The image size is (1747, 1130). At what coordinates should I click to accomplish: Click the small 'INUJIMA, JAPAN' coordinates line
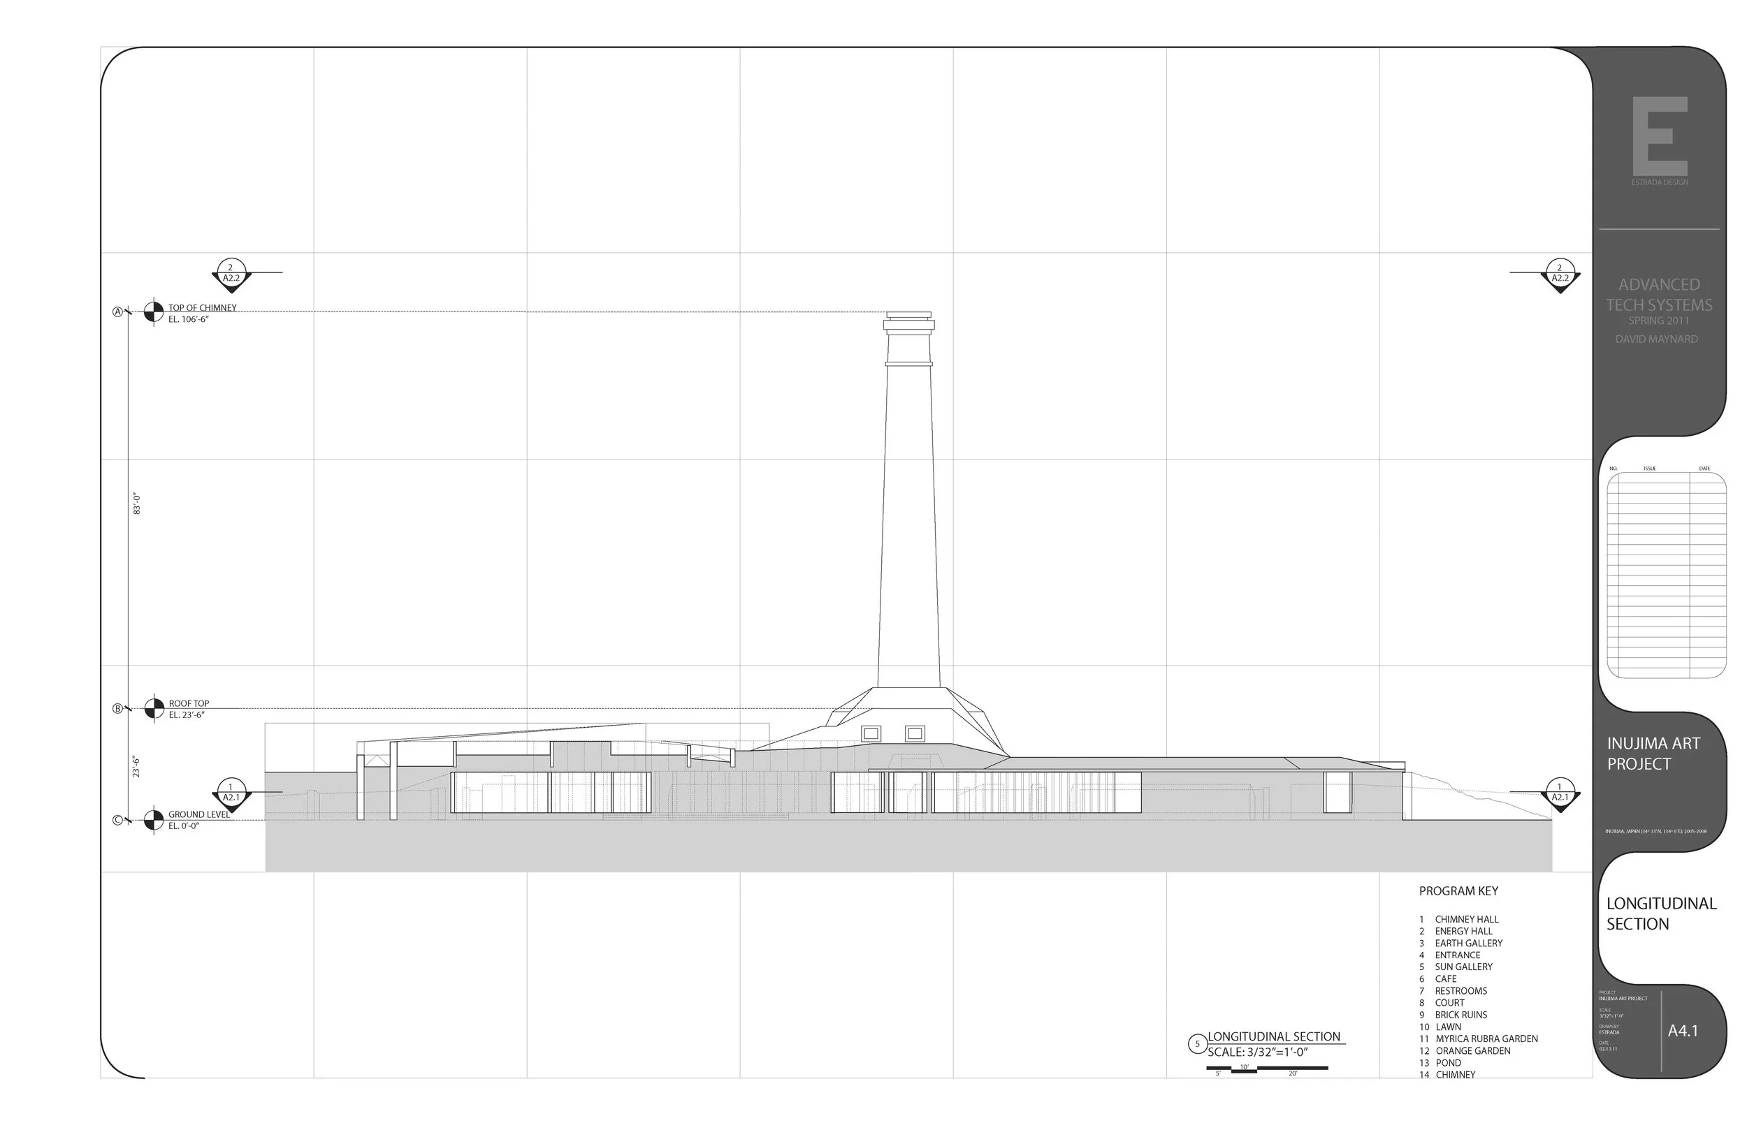click(x=1656, y=831)
